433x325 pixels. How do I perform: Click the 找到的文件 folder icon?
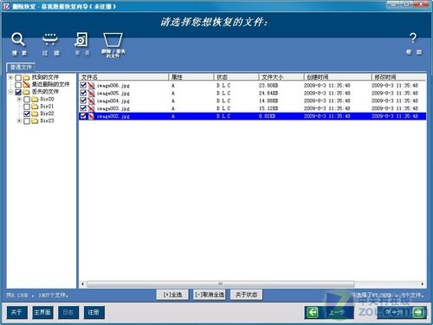point(26,77)
